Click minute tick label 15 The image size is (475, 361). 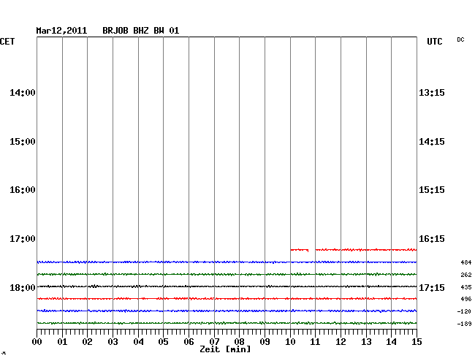click(417, 342)
